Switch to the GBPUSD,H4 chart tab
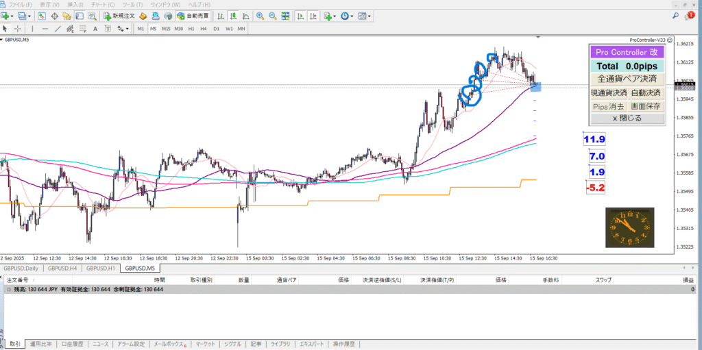Screen dimensions: 702x350 coord(61,268)
